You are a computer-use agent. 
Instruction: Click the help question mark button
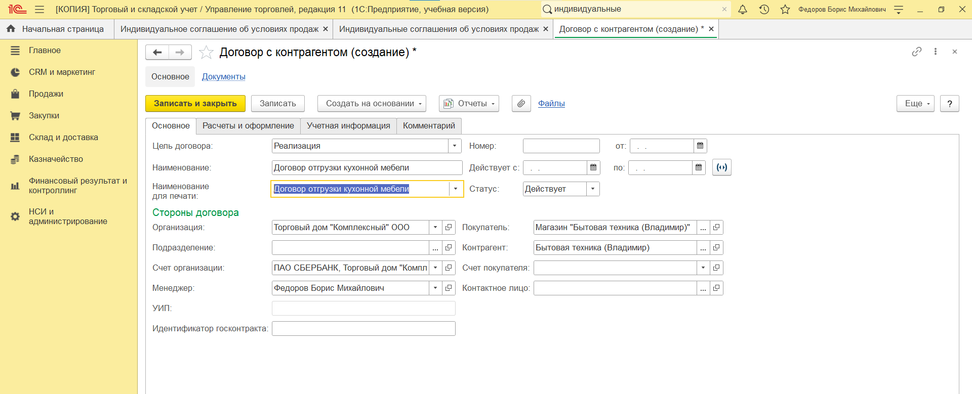pos(950,103)
